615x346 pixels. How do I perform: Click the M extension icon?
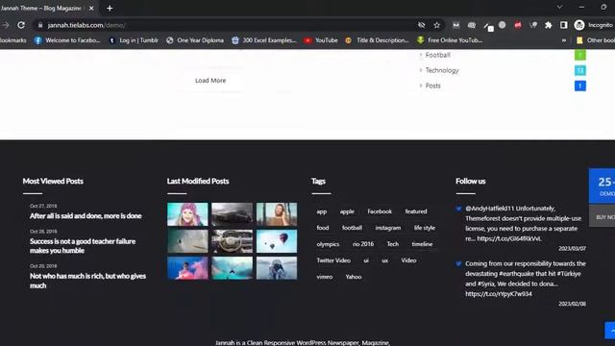(x=455, y=25)
